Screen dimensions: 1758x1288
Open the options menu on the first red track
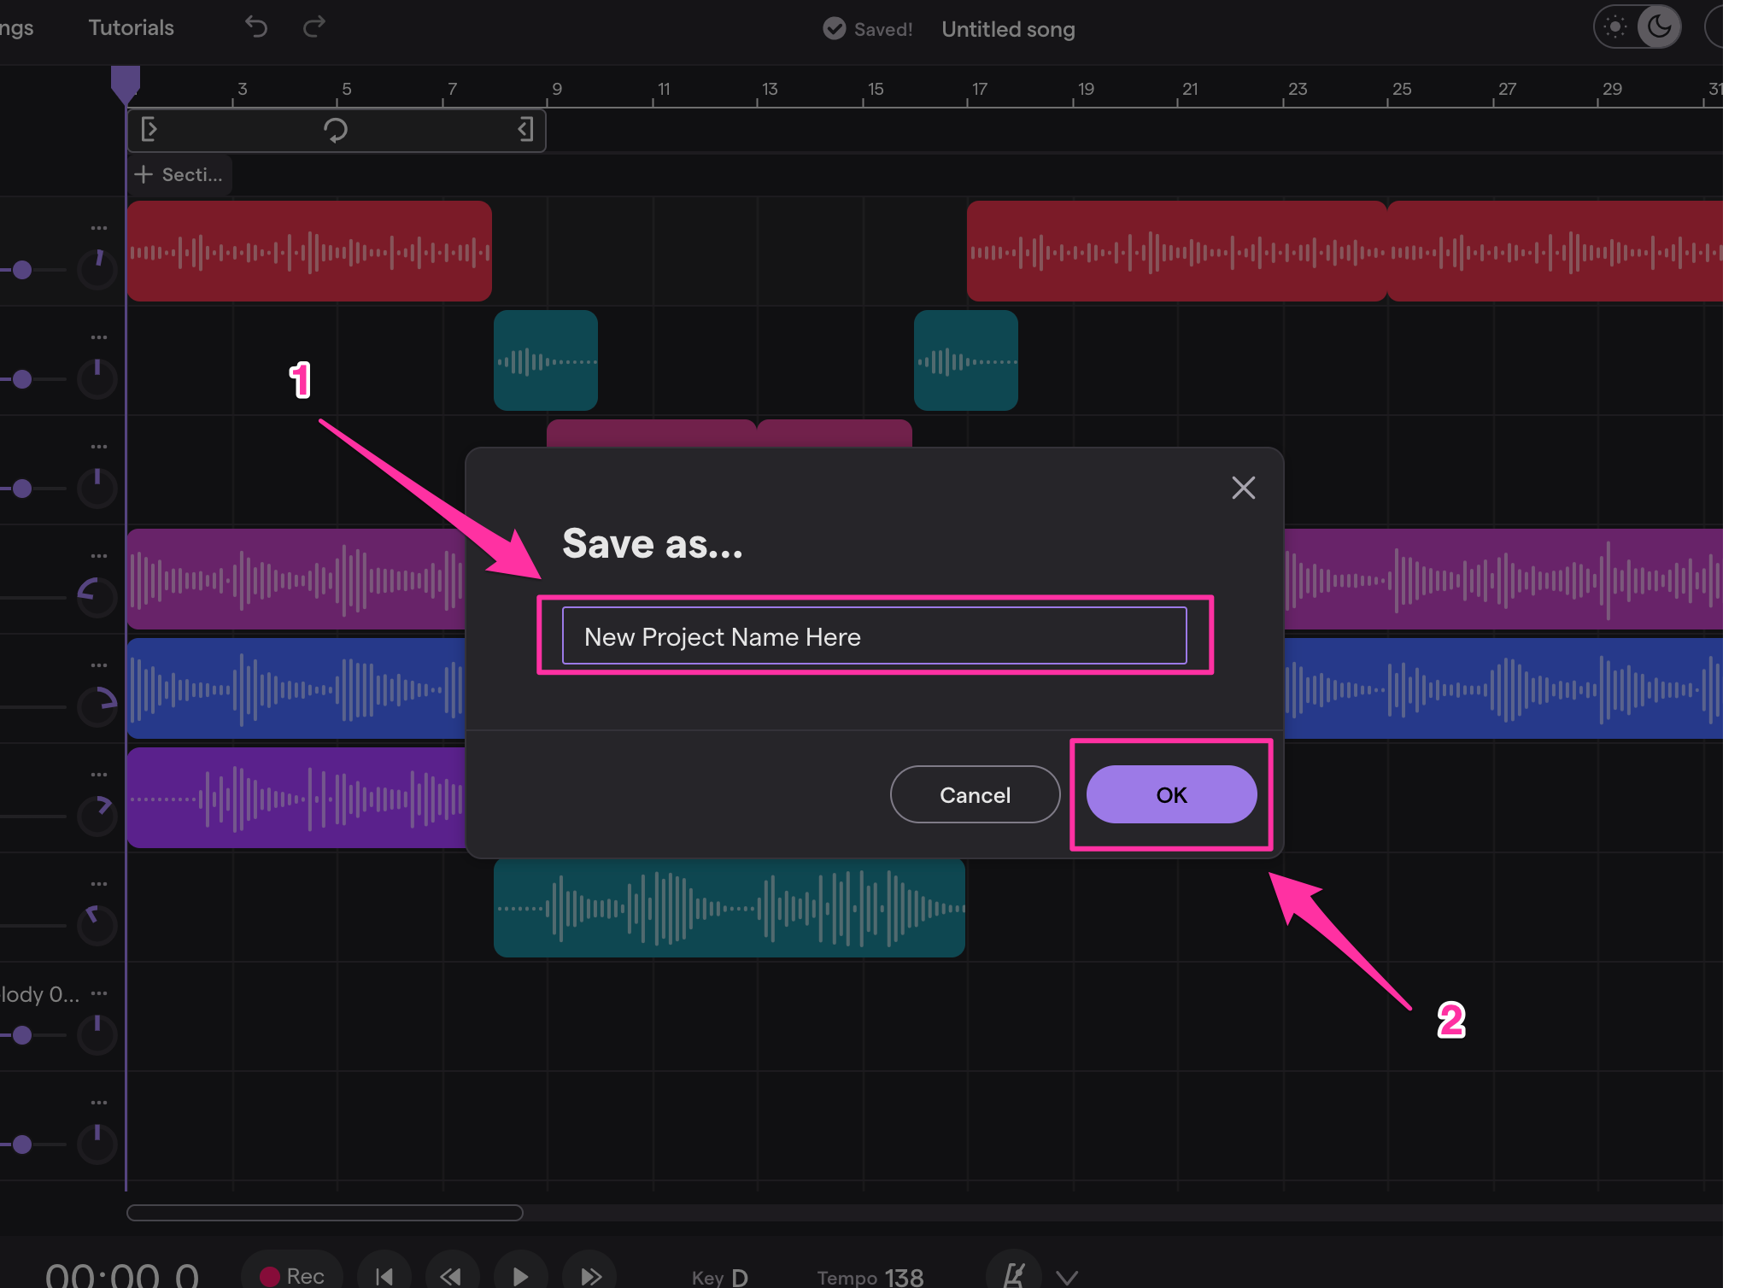tap(98, 226)
